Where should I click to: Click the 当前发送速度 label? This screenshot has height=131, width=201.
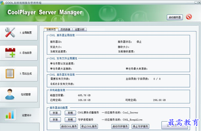point(58,51)
